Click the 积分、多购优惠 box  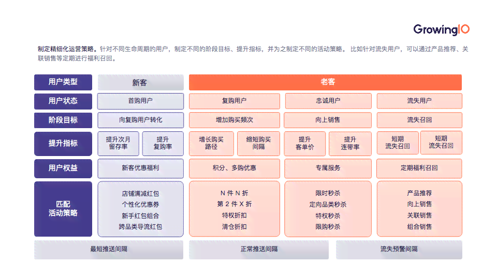(234, 168)
